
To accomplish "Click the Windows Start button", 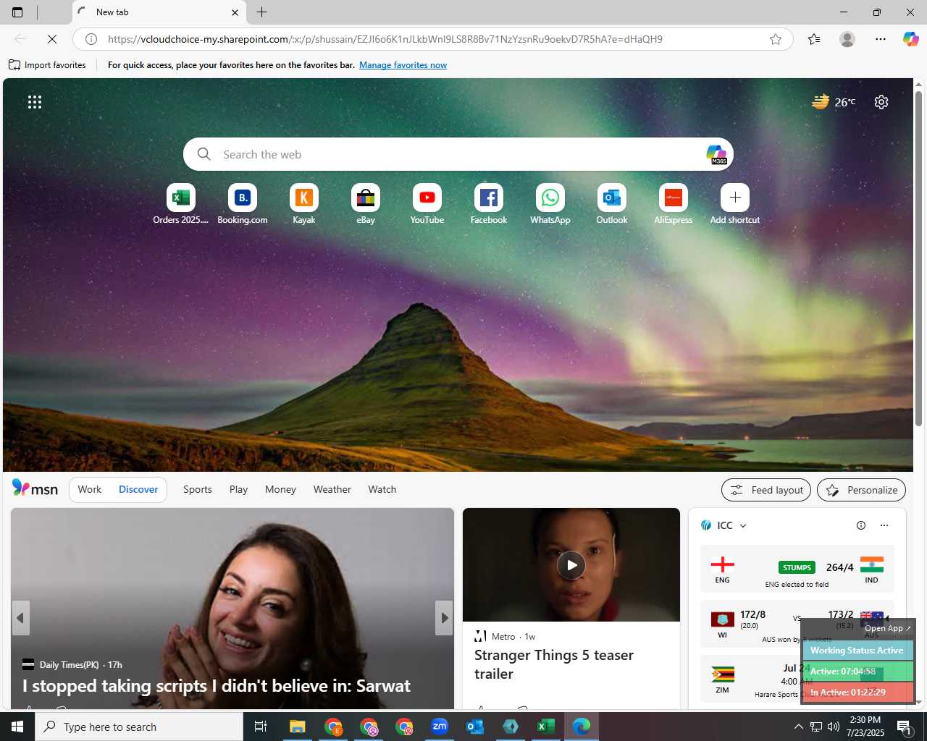I will [x=17, y=727].
